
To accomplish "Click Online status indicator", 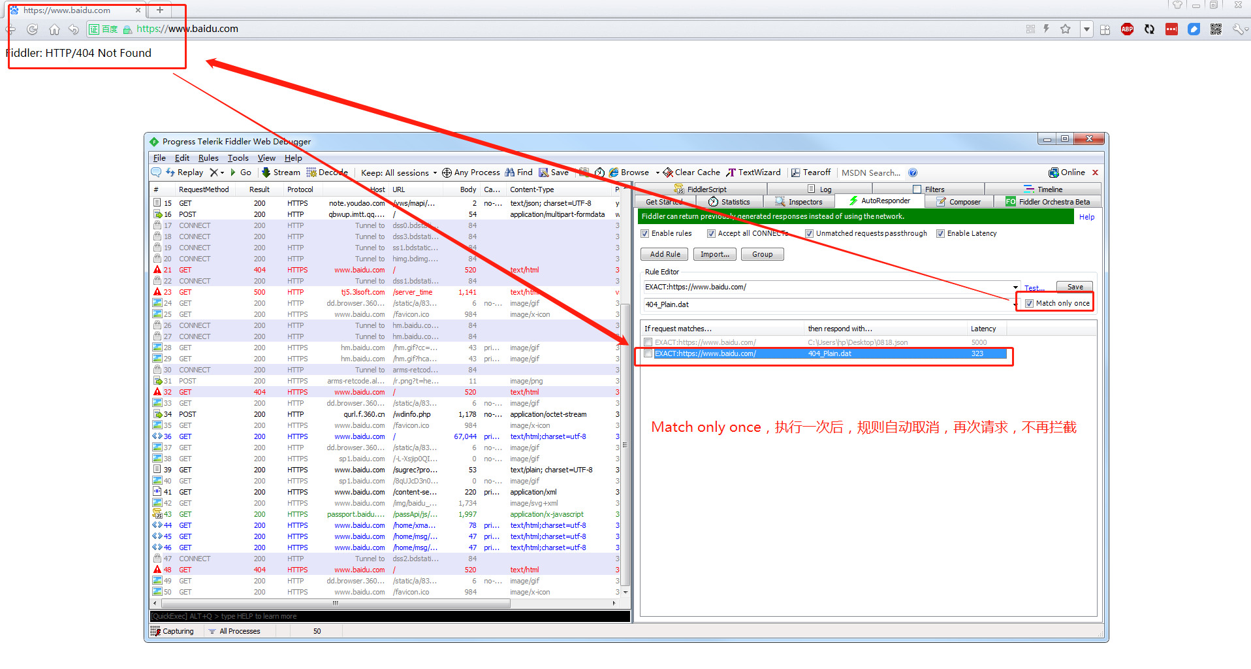I will pos(1067,172).
